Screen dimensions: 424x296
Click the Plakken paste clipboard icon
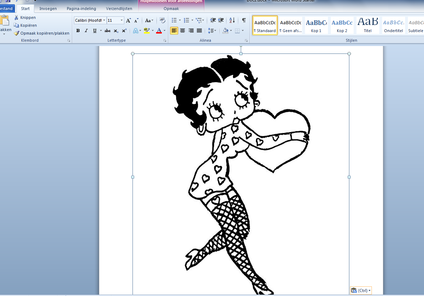4,21
